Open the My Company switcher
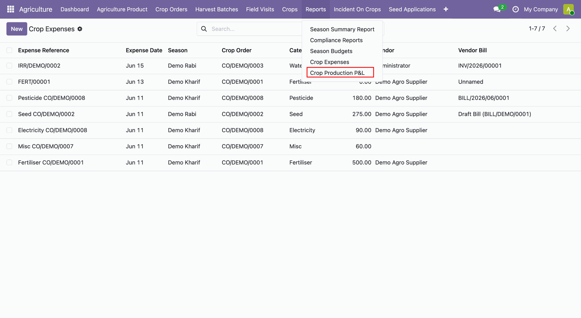581x318 pixels. point(541,9)
